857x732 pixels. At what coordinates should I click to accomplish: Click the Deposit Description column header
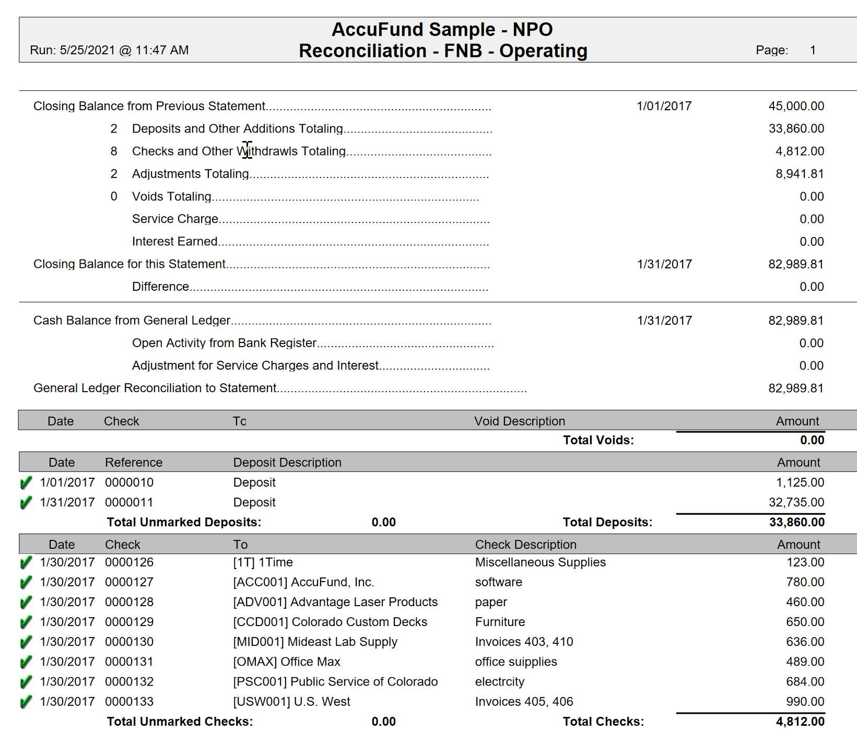pyautogui.click(x=287, y=463)
